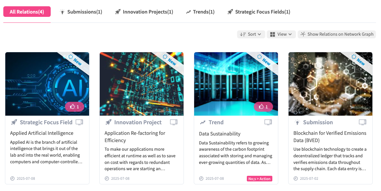This screenshot has width=381, height=191.
Task: Select the All Relations(4) tab
Action: point(27,12)
